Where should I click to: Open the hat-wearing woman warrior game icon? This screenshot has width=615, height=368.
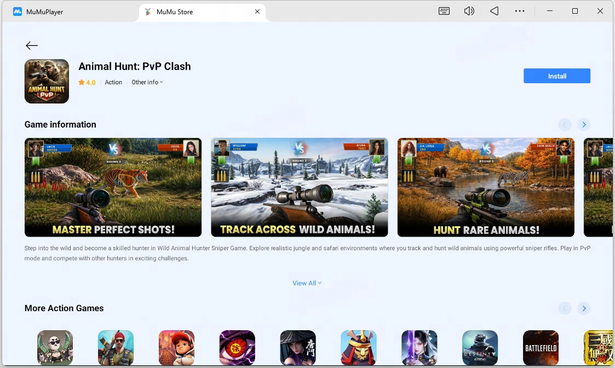coord(298,348)
